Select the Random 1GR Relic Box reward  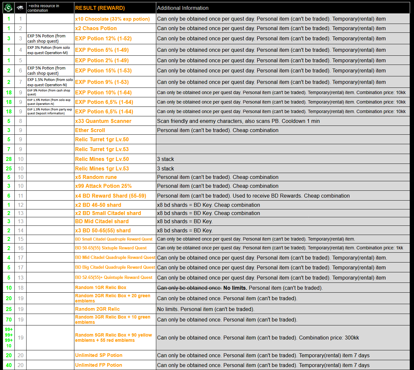click(101, 287)
